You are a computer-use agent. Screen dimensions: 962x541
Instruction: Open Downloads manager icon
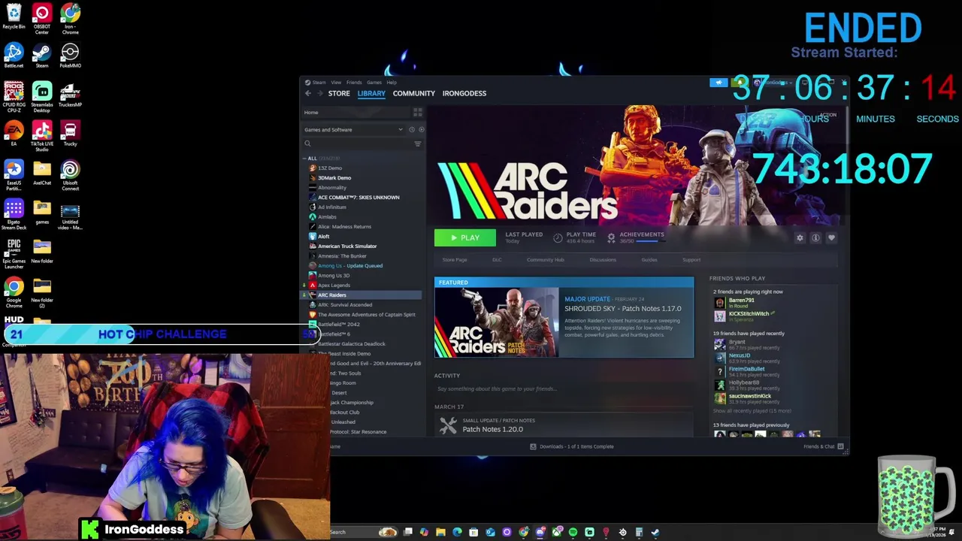pyautogui.click(x=533, y=446)
